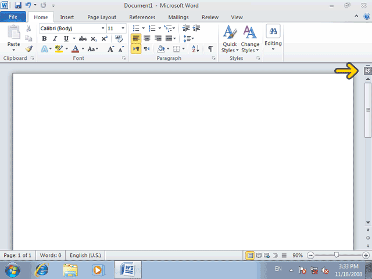Viewport: 372px width, 279px height.
Task: Click the ruler toggle above scrollbar
Action: 368,71
